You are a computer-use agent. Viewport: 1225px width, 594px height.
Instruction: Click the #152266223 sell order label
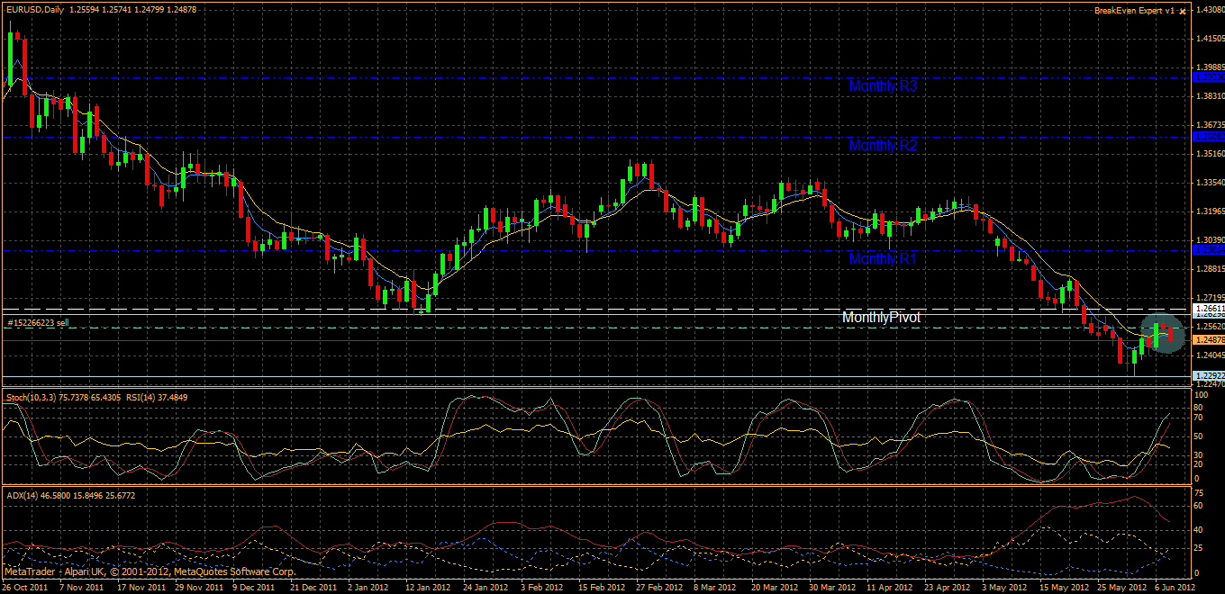click(x=38, y=322)
